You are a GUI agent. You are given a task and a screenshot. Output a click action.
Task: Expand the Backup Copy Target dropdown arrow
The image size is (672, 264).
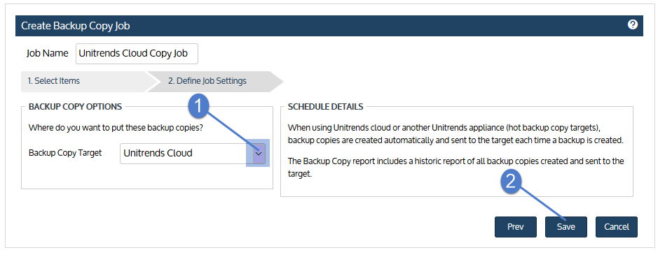(x=259, y=154)
